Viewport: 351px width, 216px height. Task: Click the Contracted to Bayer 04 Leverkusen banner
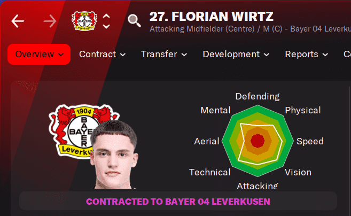[x=178, y=202]
